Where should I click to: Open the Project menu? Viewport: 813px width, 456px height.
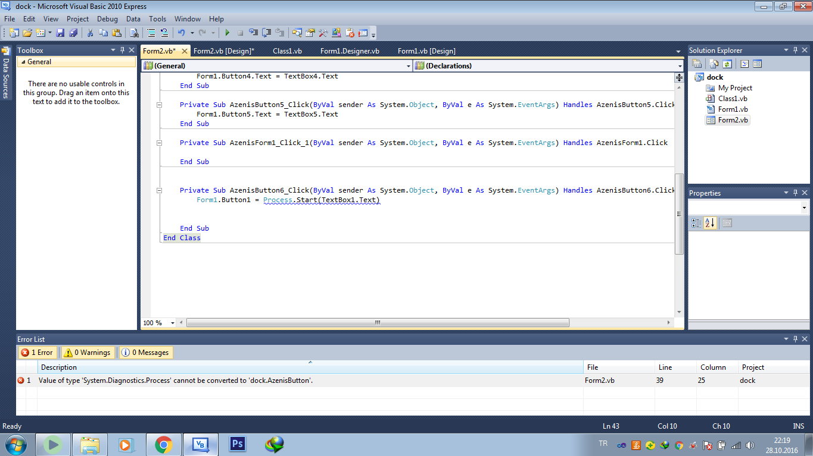click(77, 19)
